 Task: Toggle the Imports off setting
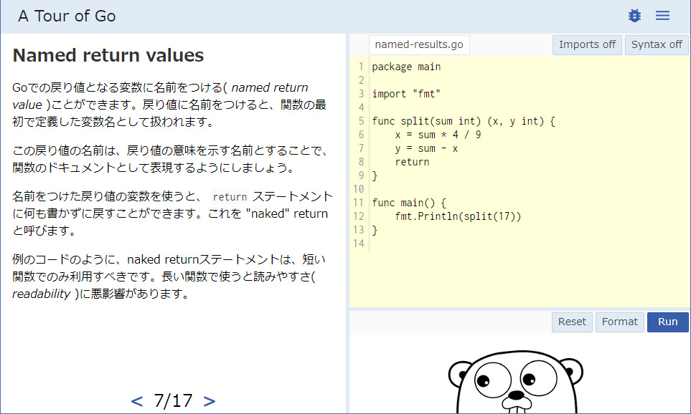coord(587,44)
